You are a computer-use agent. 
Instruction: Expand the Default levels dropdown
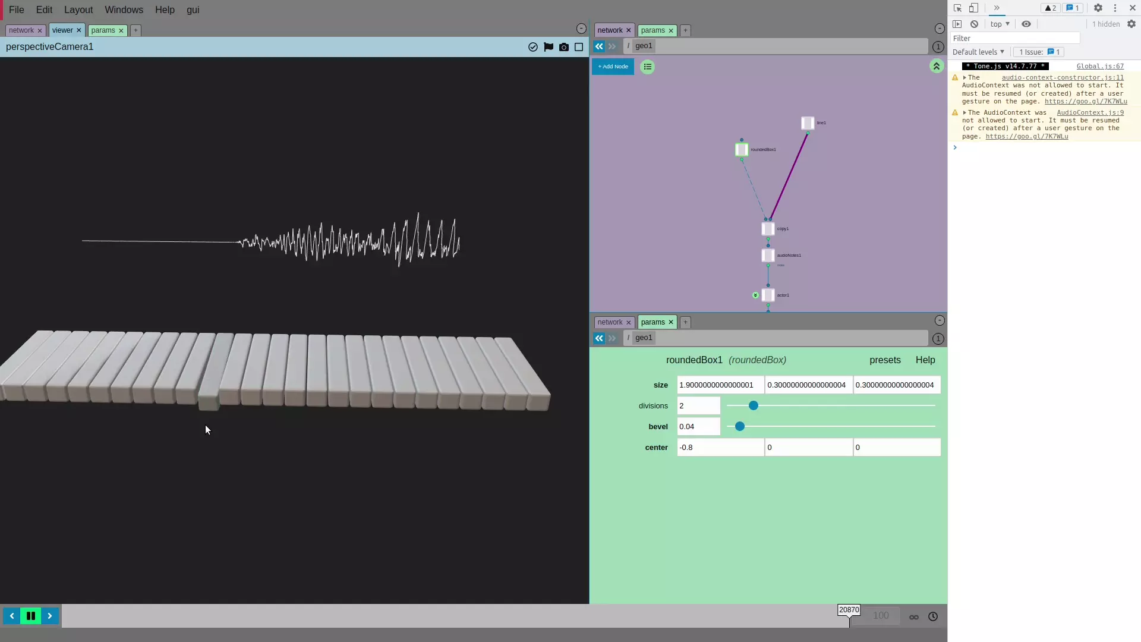coord(978,52)
